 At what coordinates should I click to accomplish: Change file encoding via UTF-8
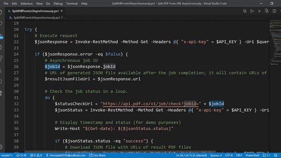pyautogui.click(x=229, y=155)
